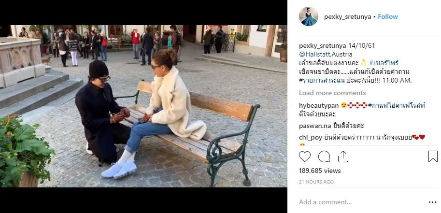The height and width of the screenshot is (213, 441).
Task: Visit commenter chi_poy's profile
Action: (x=311, y=138)
